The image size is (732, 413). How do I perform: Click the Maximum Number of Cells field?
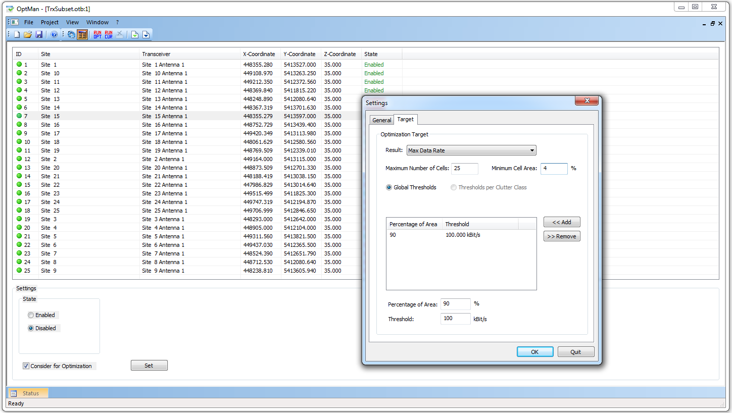[x=465, y=169]
